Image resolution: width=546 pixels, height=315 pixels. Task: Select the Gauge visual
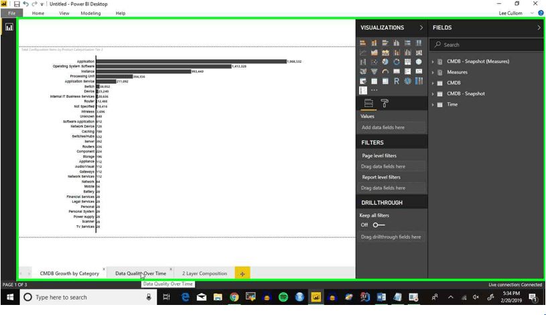(x=385, y=72)
